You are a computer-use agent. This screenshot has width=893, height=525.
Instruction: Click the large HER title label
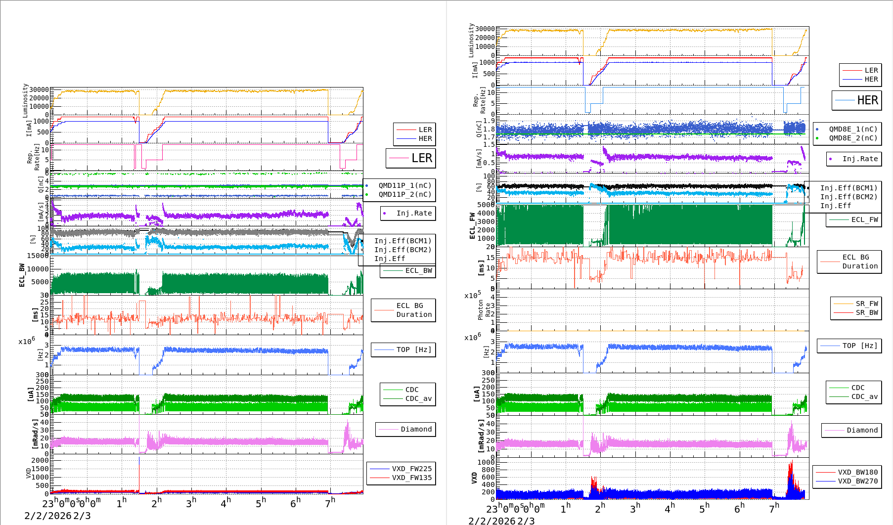(x=857, y=100)
